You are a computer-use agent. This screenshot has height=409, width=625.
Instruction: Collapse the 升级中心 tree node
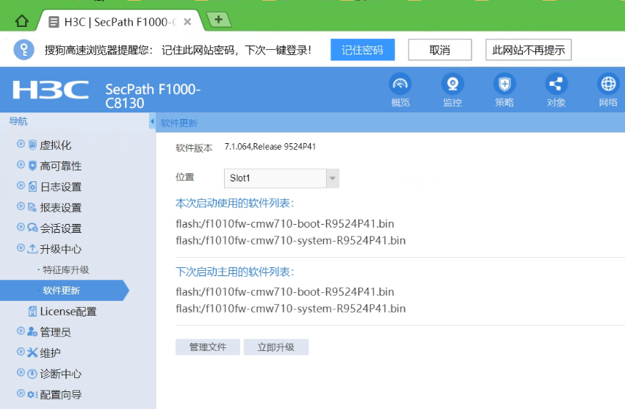[21, 248]
